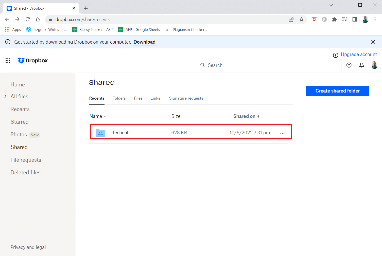
Task: Open Deleted files in the sidebar
Action: click(25, 173)
